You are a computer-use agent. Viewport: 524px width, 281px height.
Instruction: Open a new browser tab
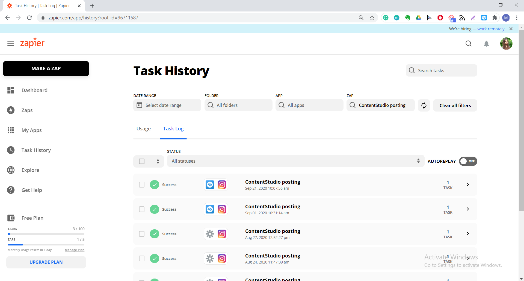(x=92, y=6)
